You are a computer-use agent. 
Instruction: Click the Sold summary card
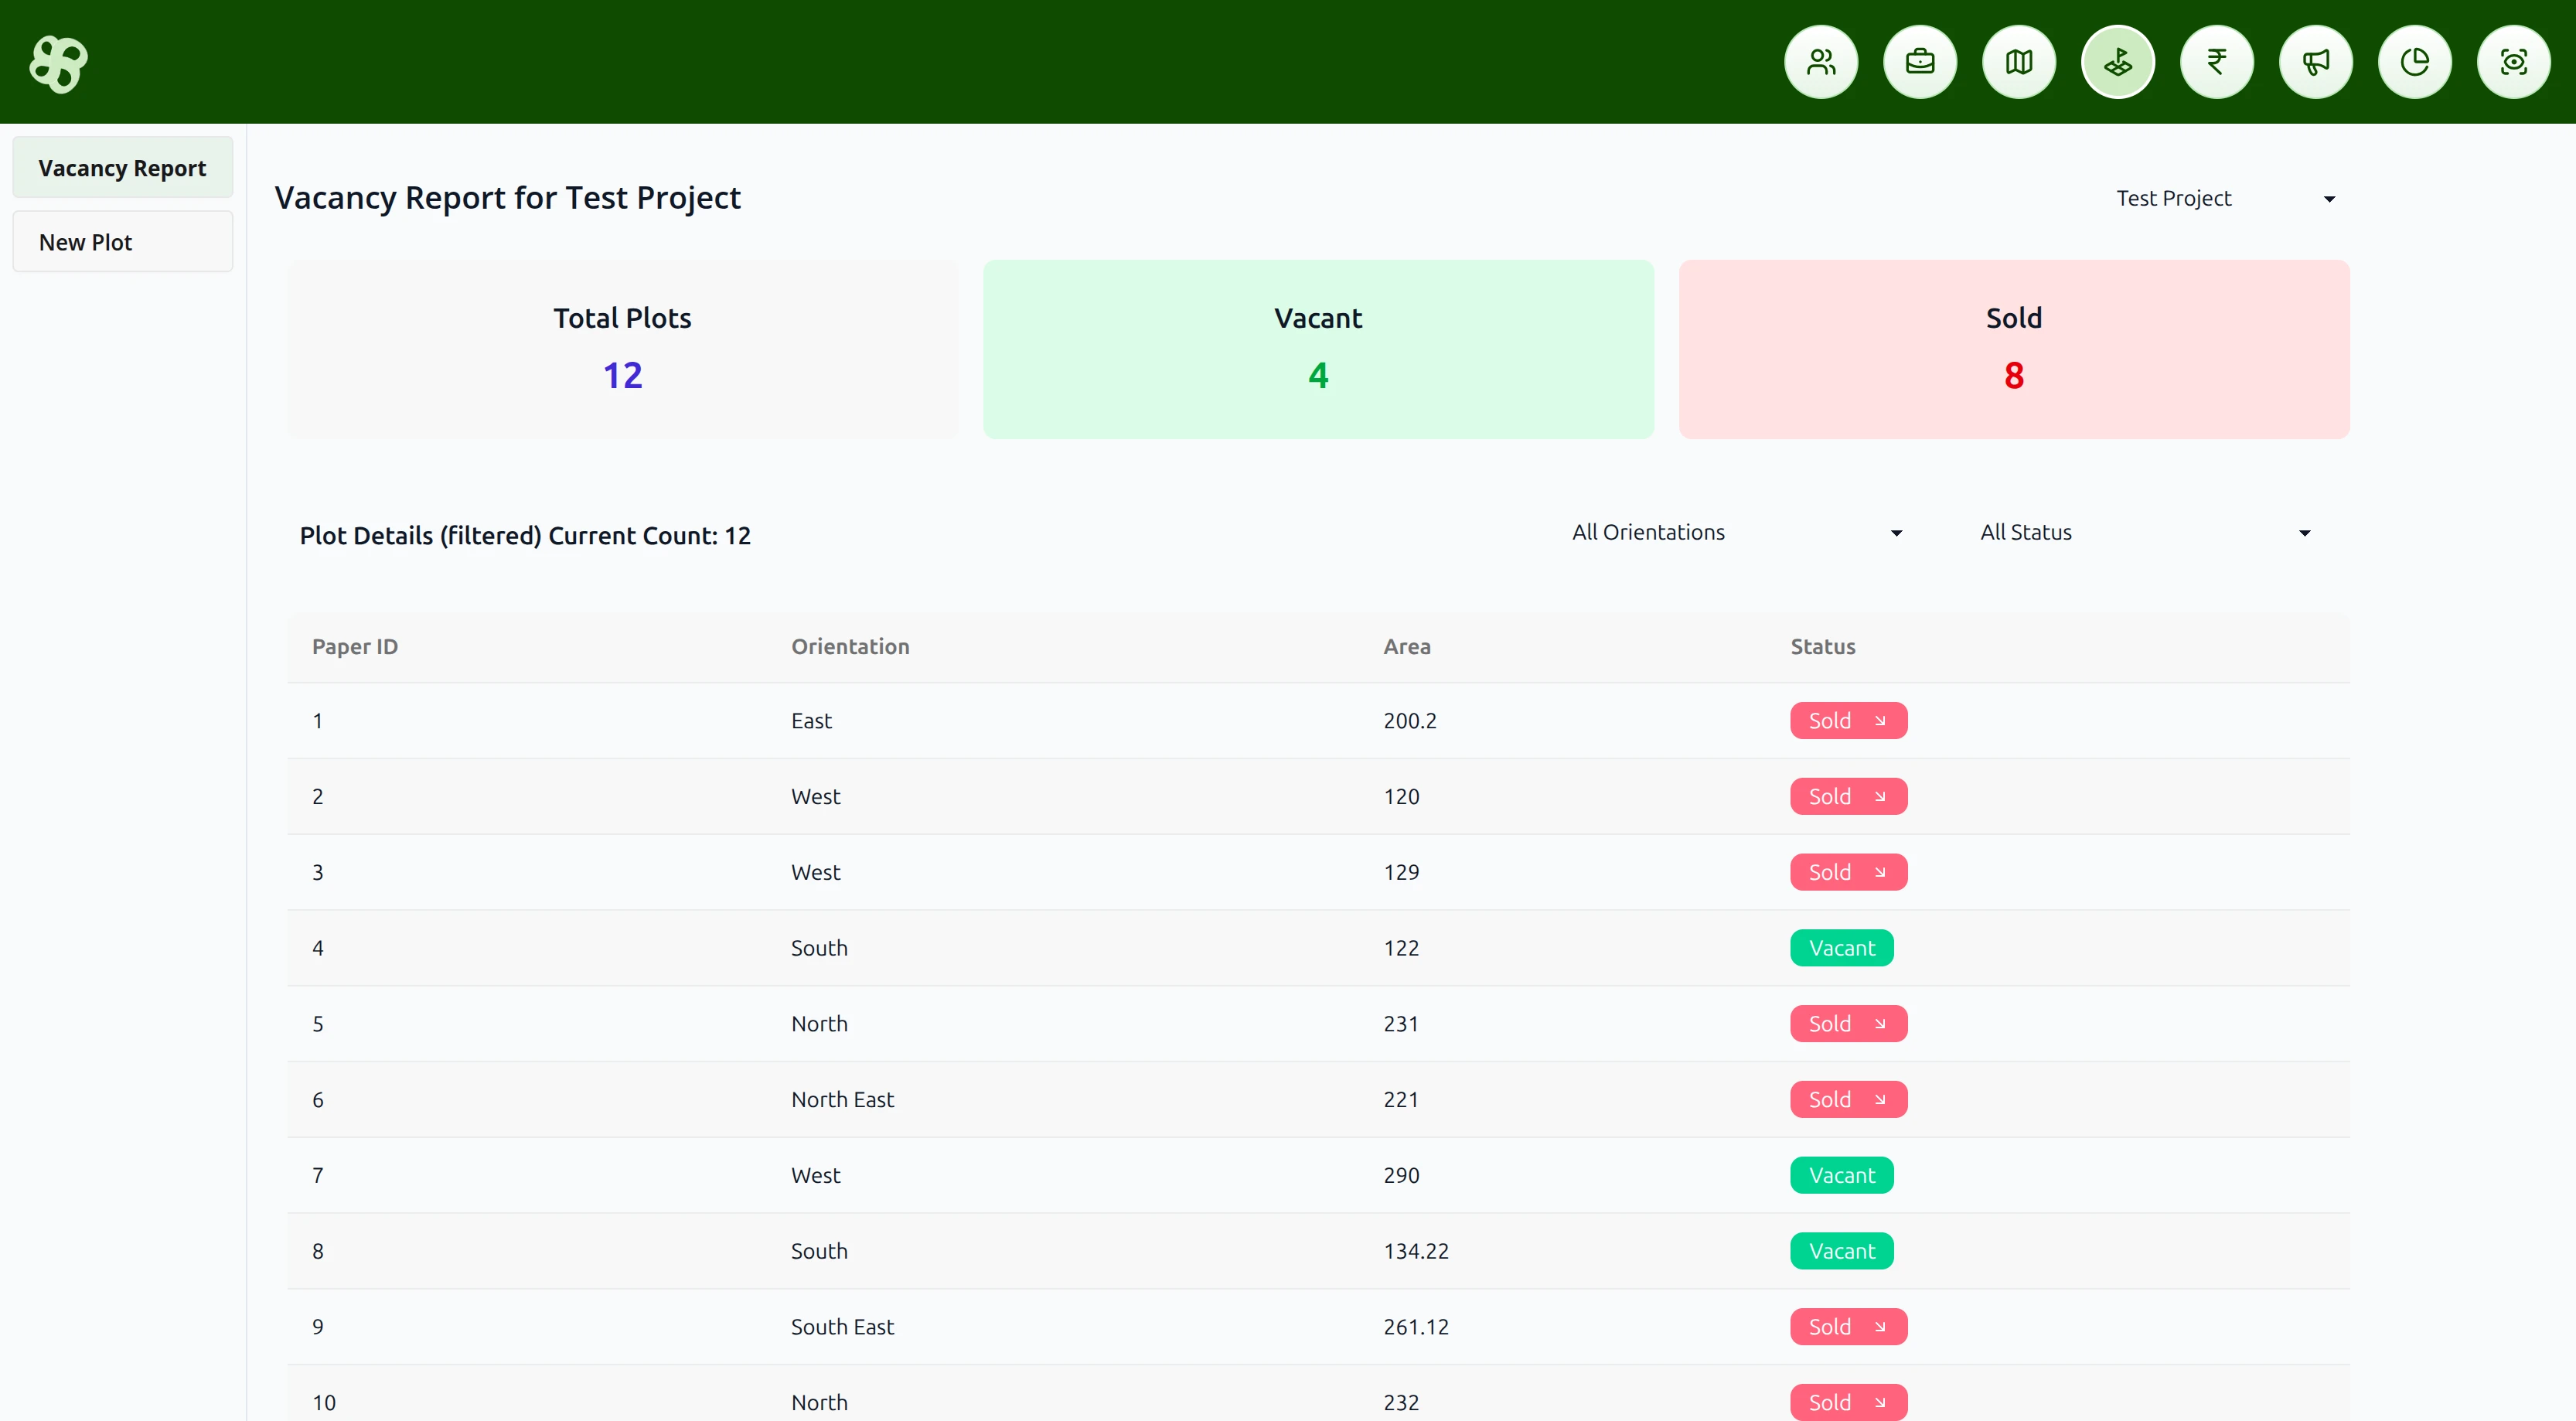(2013, 349)
